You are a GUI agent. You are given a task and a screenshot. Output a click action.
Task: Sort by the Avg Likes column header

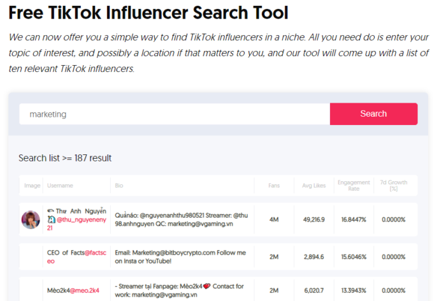tap(314, 186)
